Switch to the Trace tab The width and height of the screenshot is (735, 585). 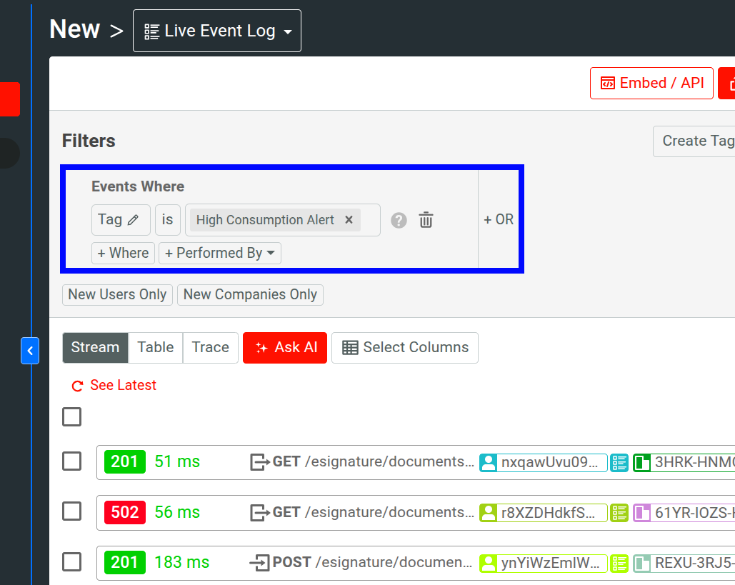tap(210, 347)
